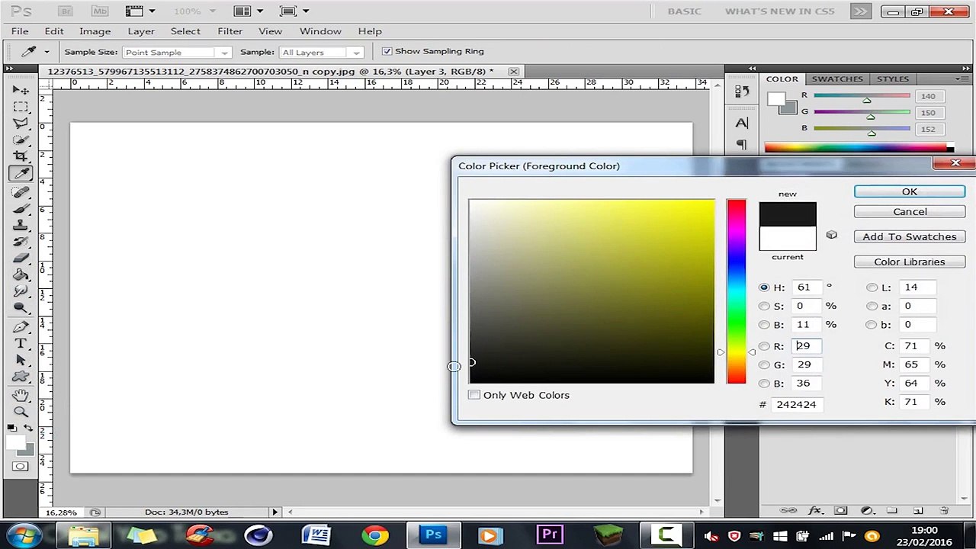The height and width of the screenshot is (549, 976).
Task: Open the Sample Size dropdown
Action: [176, 52]
